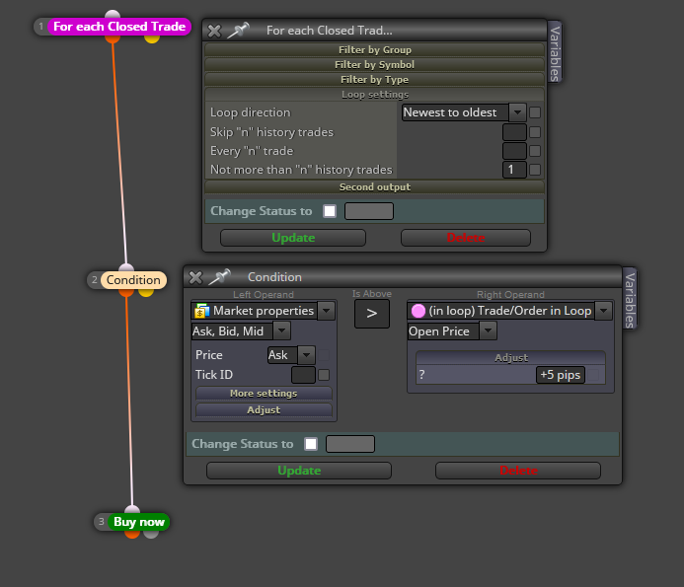Select the Condition block node
Screen dimensions: 684x587
(133, 280)
